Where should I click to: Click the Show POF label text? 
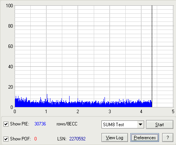coord(20,139)
